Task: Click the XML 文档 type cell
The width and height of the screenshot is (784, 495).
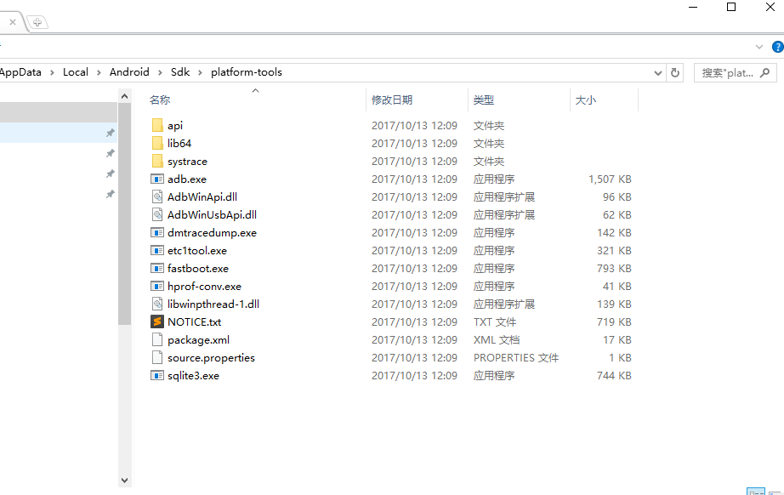Action: pos(497,340)
